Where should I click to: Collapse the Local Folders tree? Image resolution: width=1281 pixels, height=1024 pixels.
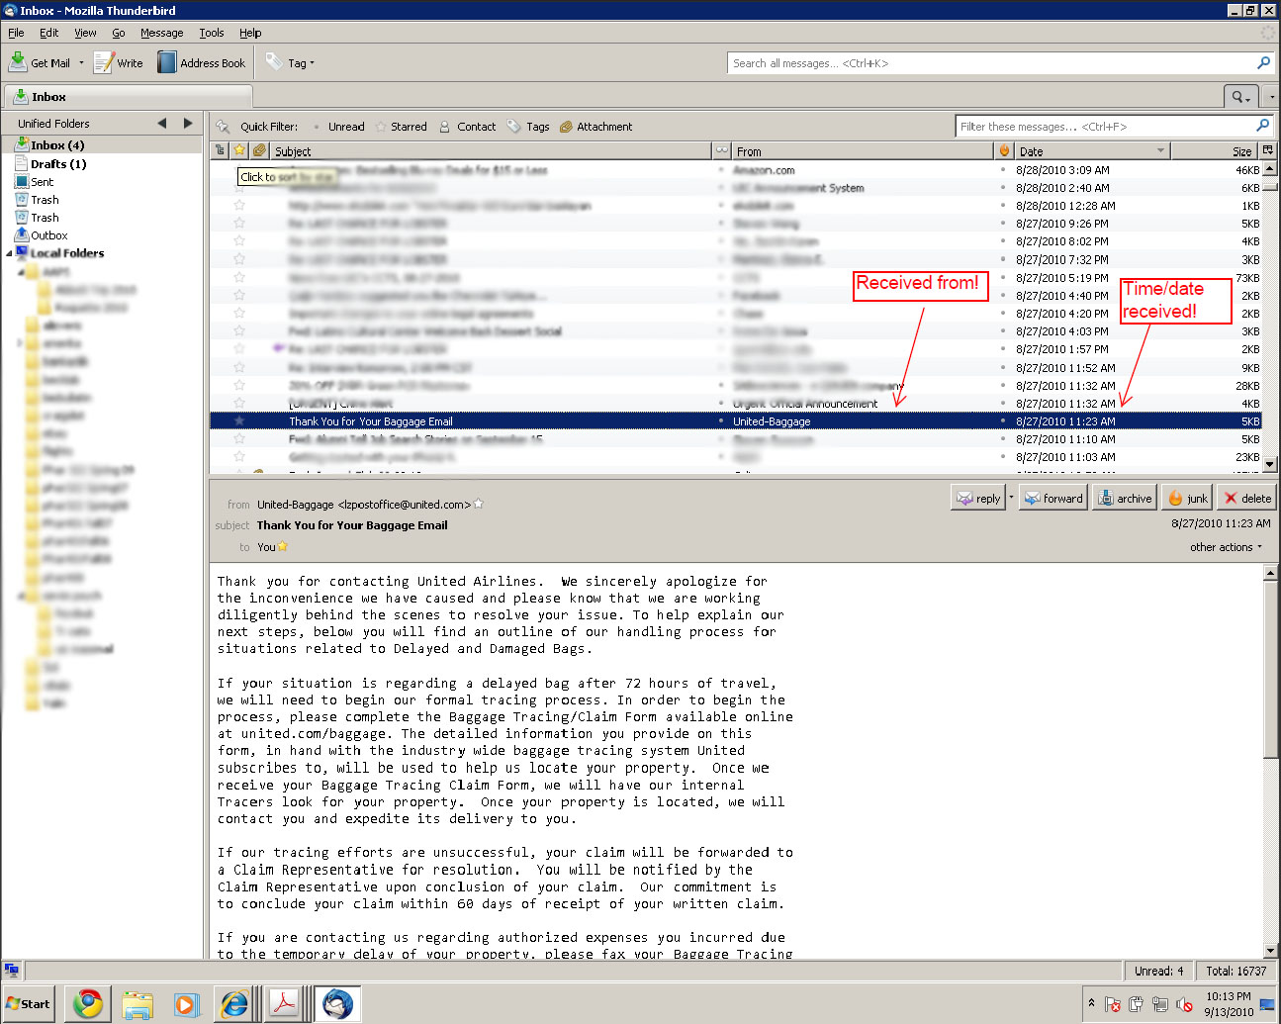pyautogui.click(x=10, y=253)
